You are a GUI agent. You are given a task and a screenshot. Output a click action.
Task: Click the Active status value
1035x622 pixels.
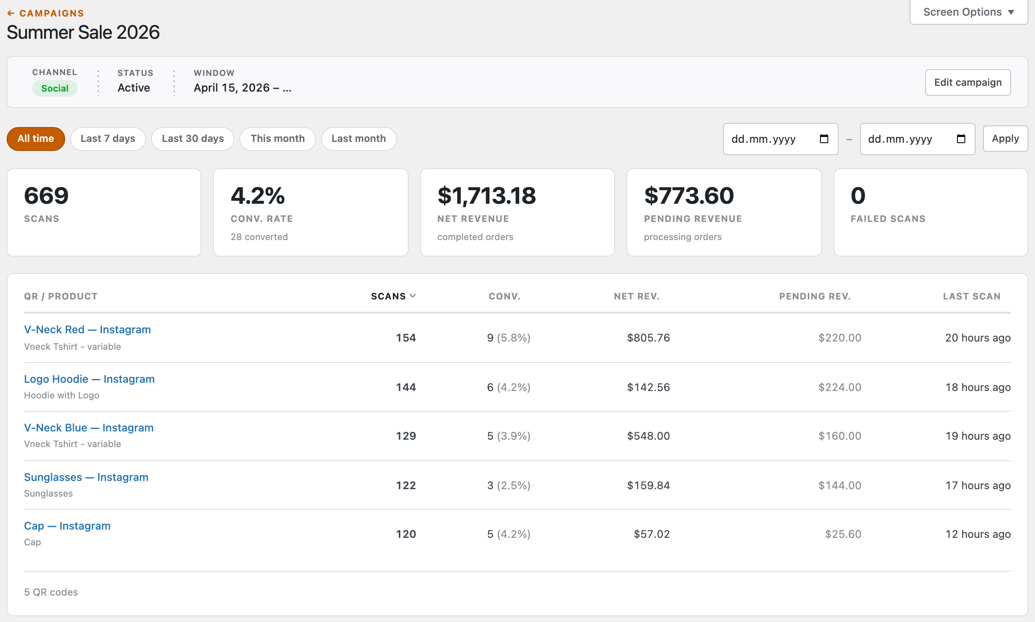[x=134, y=87]
